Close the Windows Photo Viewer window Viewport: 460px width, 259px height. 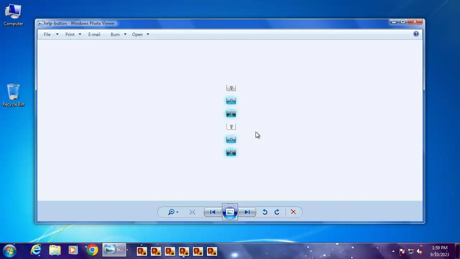tap(415, 22)
